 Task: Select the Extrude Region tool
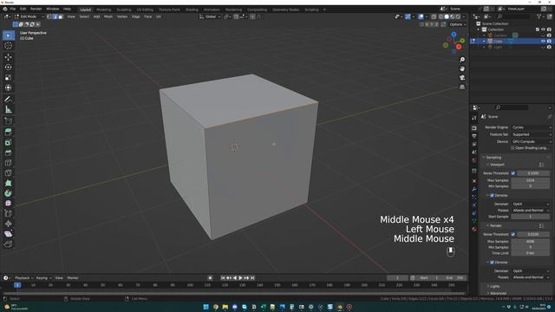(x=9, y=133)
